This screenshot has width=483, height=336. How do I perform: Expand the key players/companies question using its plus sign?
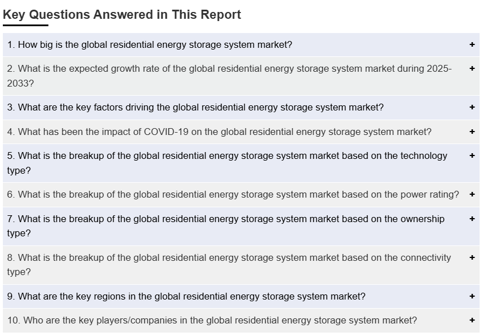click(x=472, y=320)
